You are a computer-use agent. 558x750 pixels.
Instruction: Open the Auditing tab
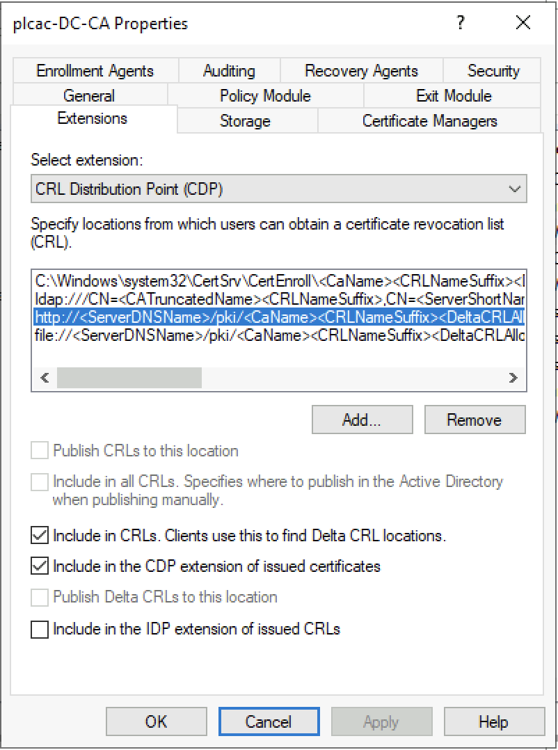point(229,71)
